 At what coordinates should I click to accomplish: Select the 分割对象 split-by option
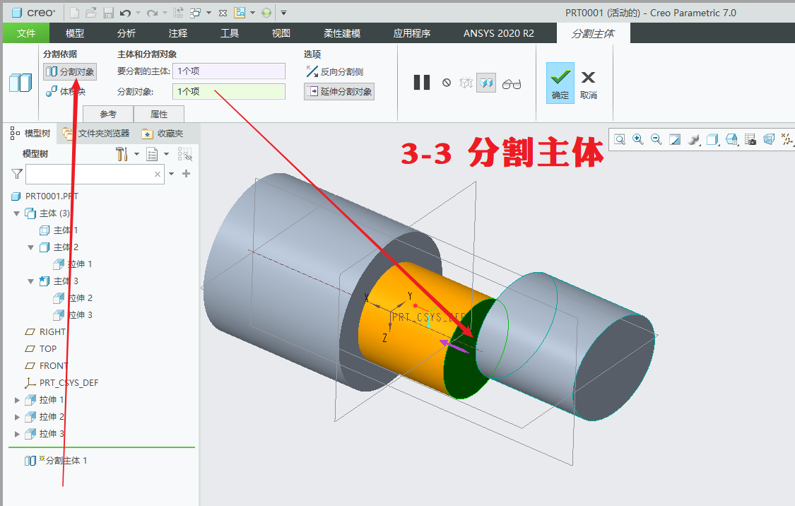coord(70,71)
